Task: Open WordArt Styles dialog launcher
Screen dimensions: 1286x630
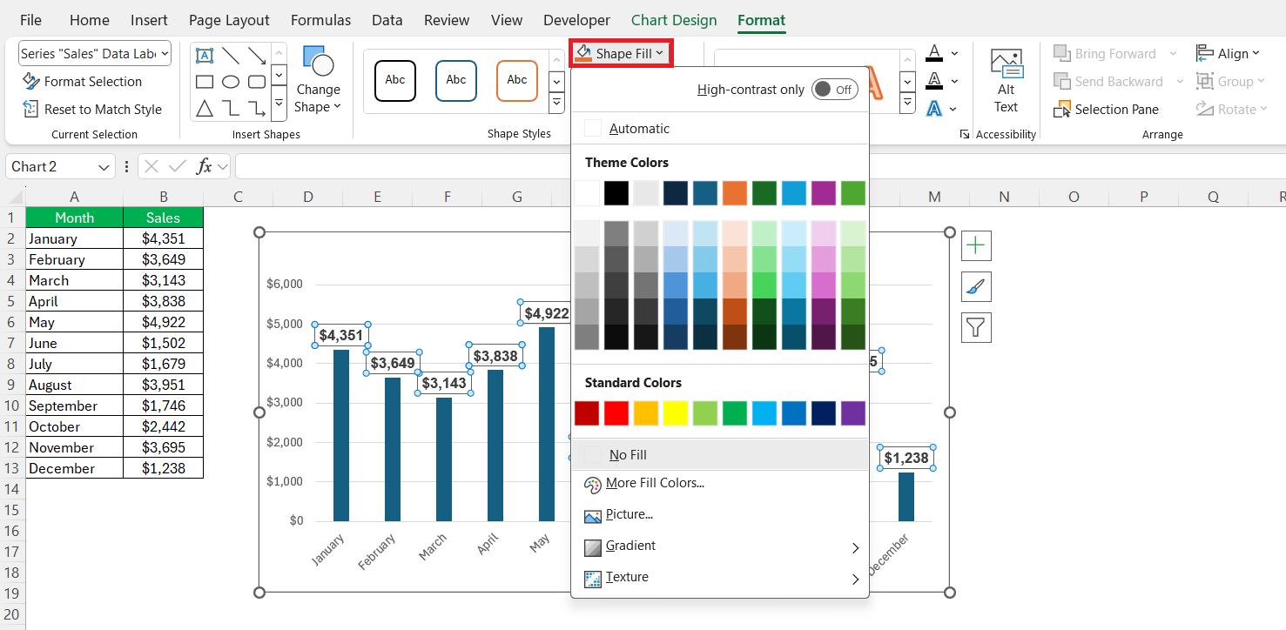Action: 965,135
